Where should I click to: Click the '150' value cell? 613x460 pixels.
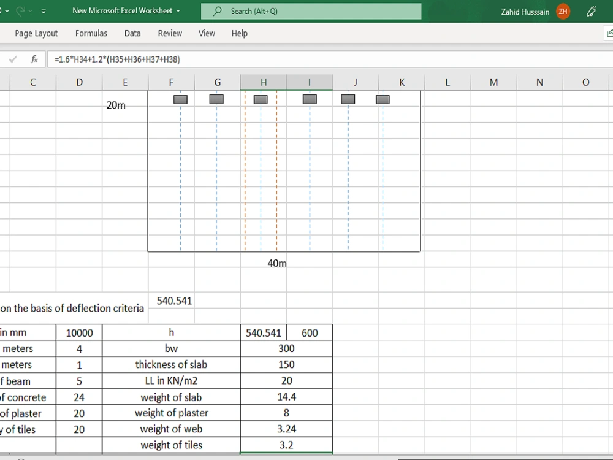286,364
